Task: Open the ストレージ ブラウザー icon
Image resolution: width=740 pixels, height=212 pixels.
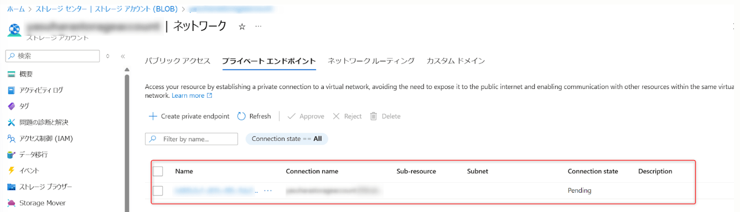Action: click(x=11, y=187)
